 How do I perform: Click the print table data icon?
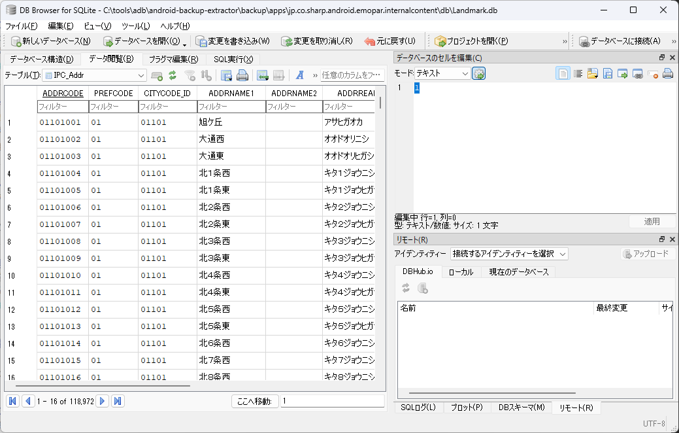pyautogui.click(x=242, y=75)
